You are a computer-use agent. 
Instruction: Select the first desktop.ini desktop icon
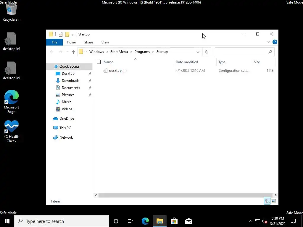[x=12, y=41]
